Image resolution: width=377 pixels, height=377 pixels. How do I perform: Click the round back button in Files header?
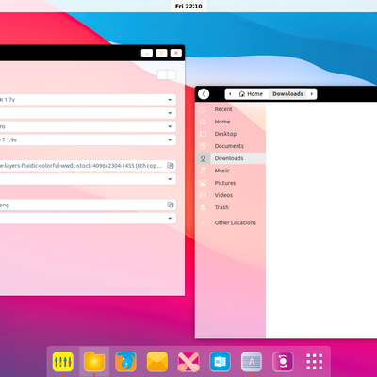pos(204,94)
